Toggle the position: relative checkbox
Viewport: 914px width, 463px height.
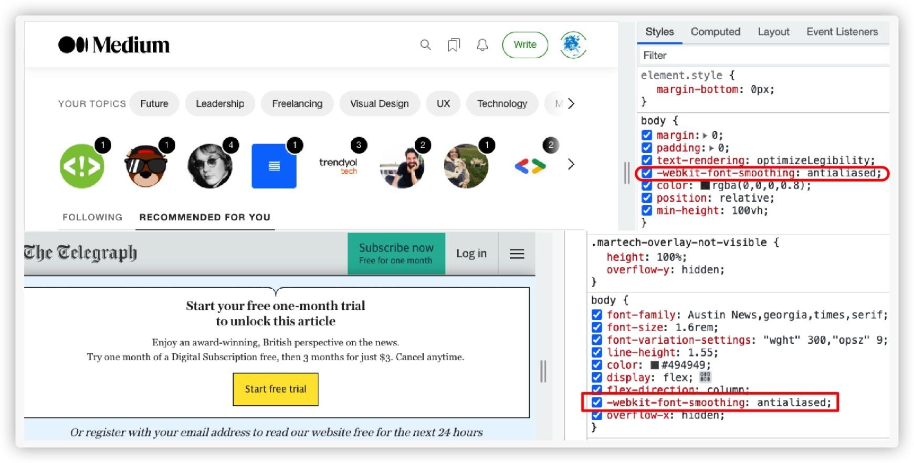647,198
